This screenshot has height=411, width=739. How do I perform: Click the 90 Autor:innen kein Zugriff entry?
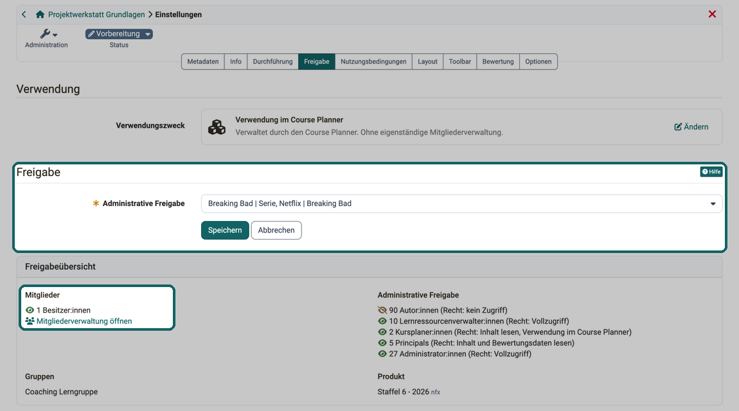click(448, 310)
